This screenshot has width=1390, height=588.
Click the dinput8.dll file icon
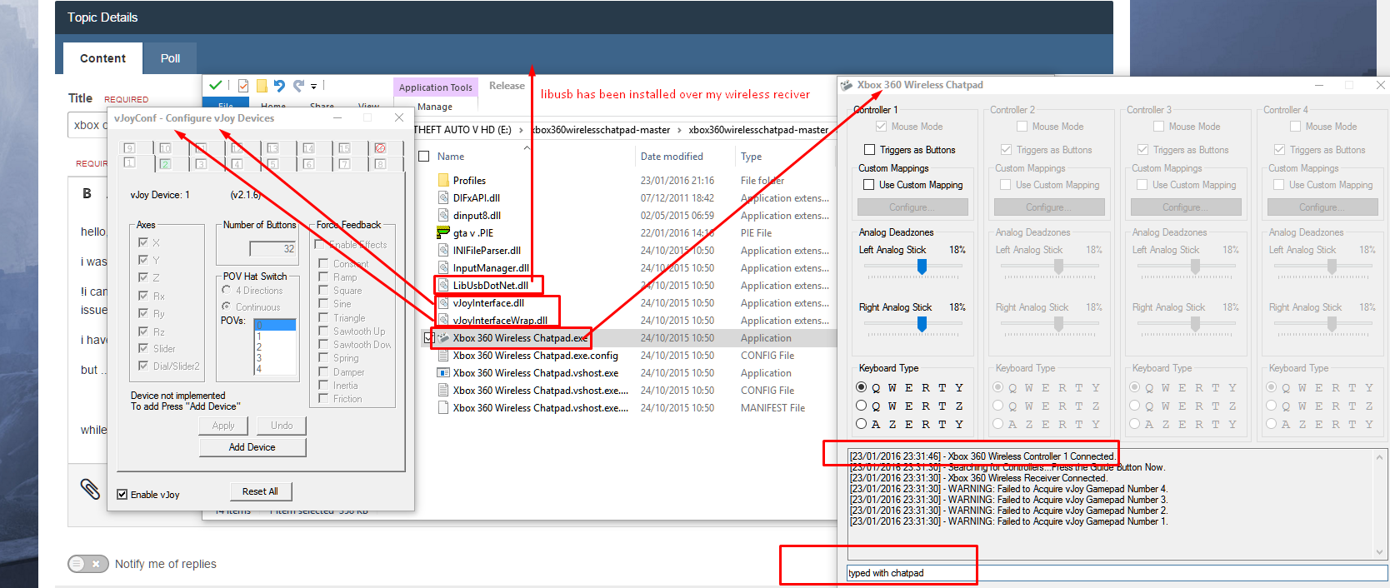[443, 215]
